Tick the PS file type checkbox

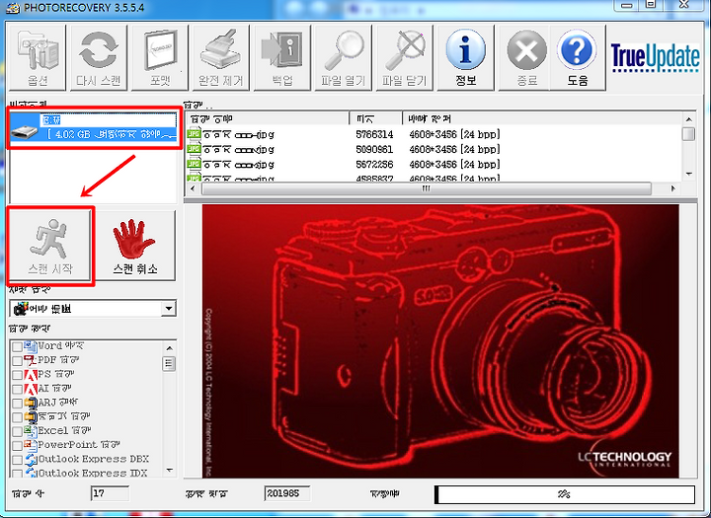coord(17,375)
